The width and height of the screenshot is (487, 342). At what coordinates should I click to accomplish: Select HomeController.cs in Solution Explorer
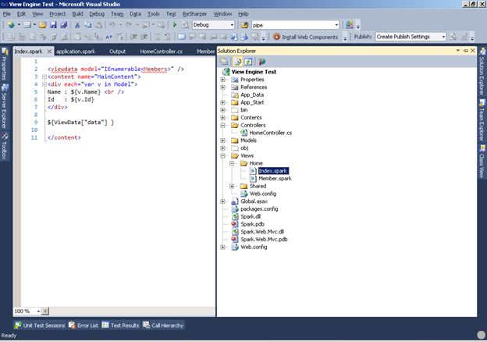click(271, 133)
